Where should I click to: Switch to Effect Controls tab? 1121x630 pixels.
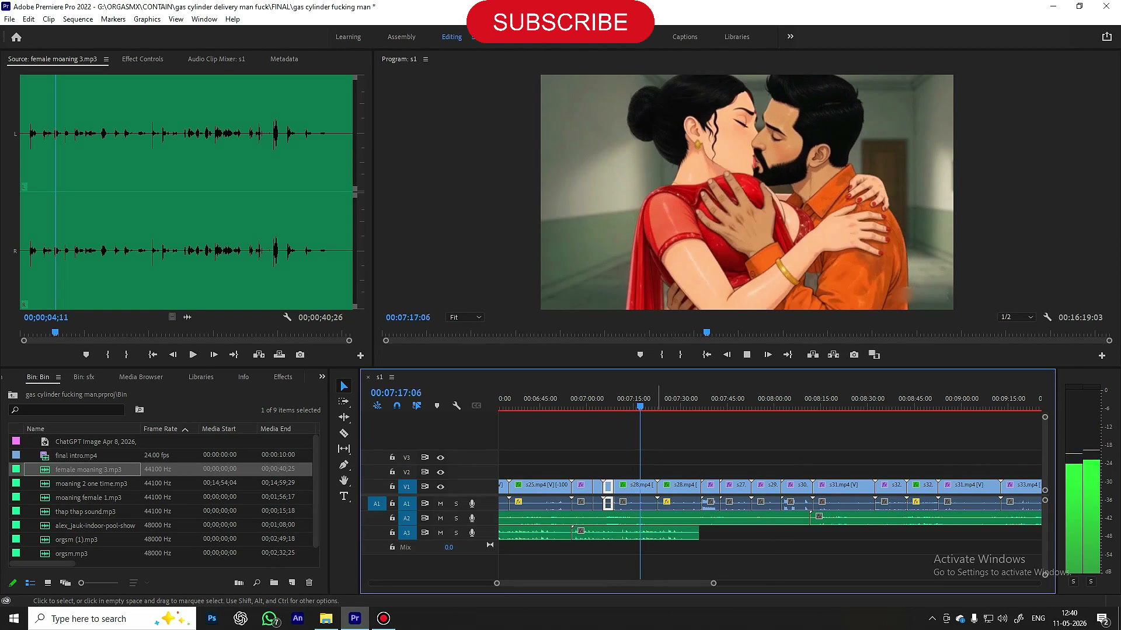pos(142,59)
